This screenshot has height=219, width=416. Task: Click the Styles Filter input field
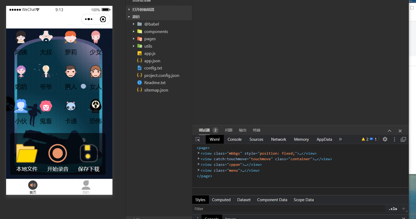[x=288, y=209]
